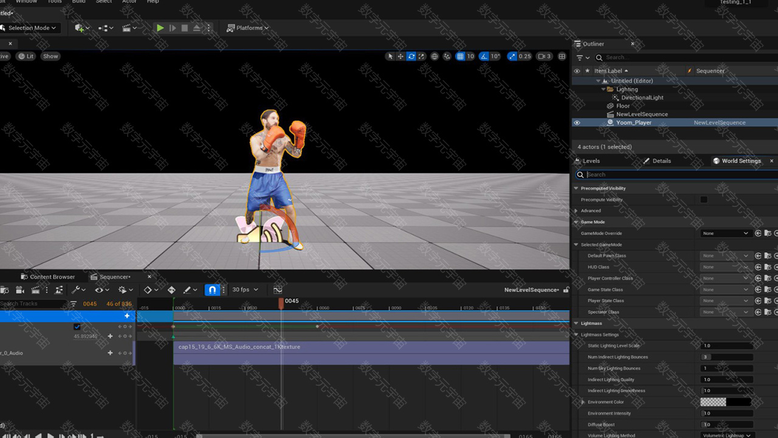Open the add content cube menu
The width and height of the screenshot is (778, 438).
pyautogui.click(x=81, y=28)
